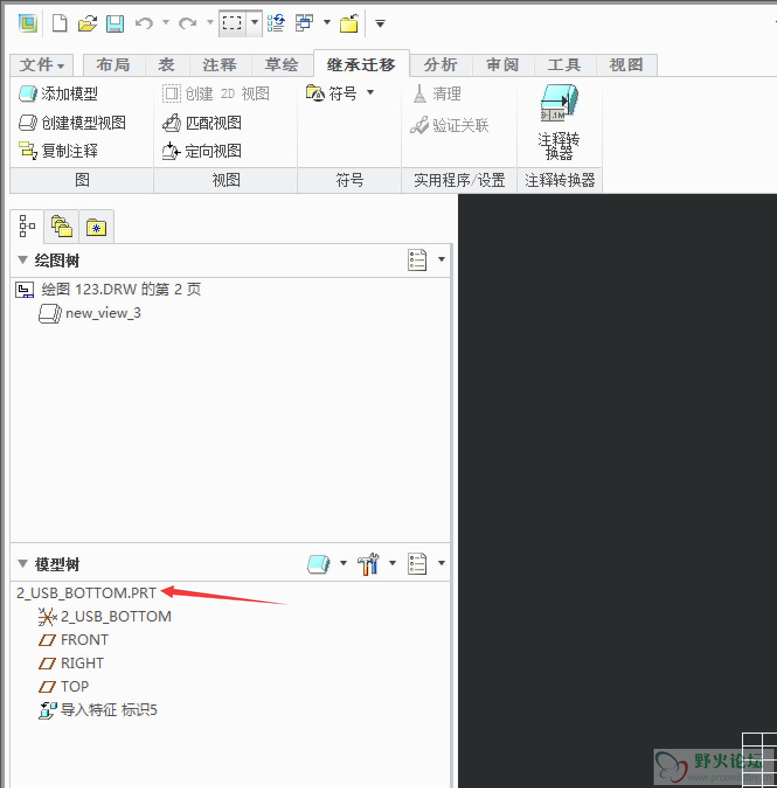Click 创建模型视图 button
777x788 pixels.
pos(72,123)
